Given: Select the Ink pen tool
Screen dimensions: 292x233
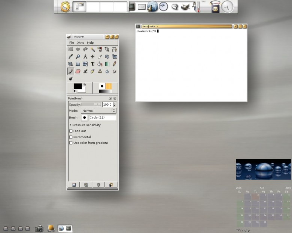Looking at the screenshot, I should click(92, 71).
